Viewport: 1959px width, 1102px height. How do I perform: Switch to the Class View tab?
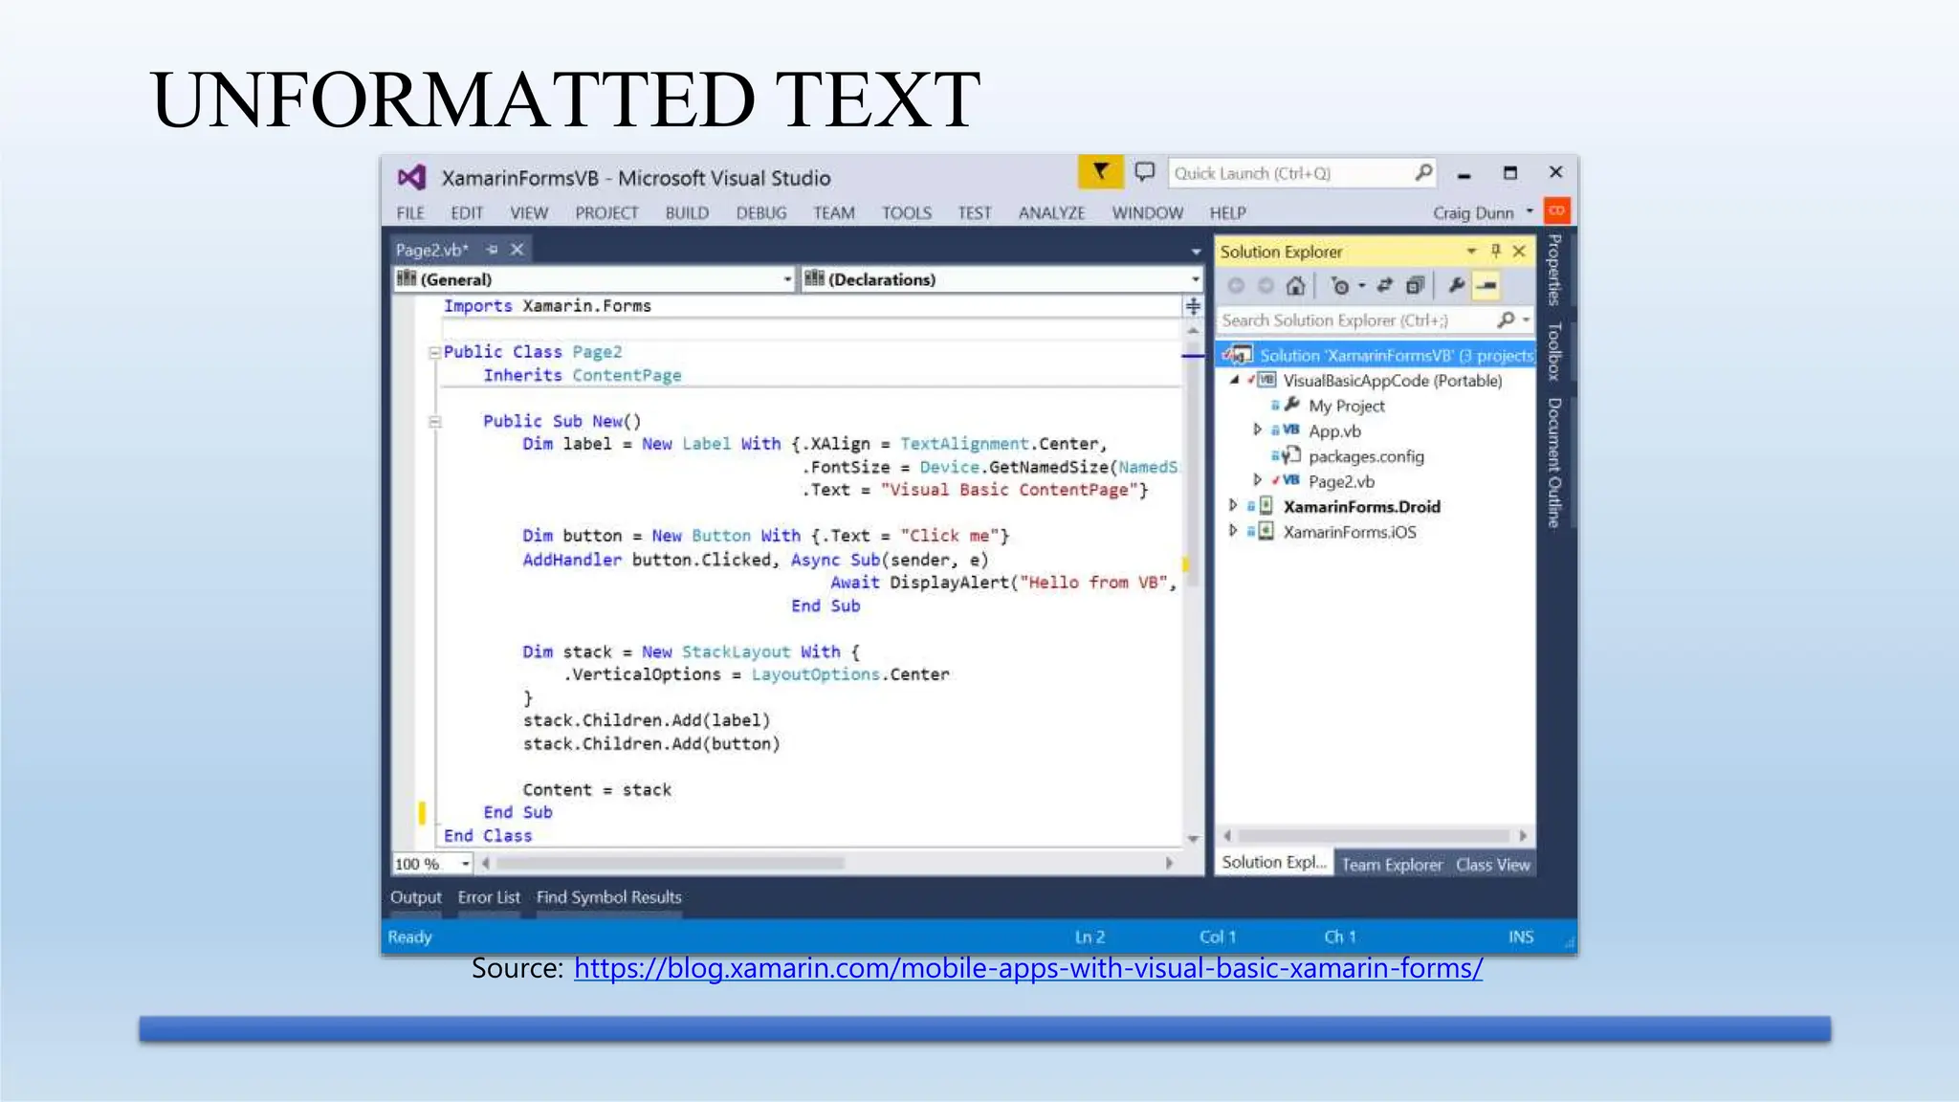[x=1493, y=864]
